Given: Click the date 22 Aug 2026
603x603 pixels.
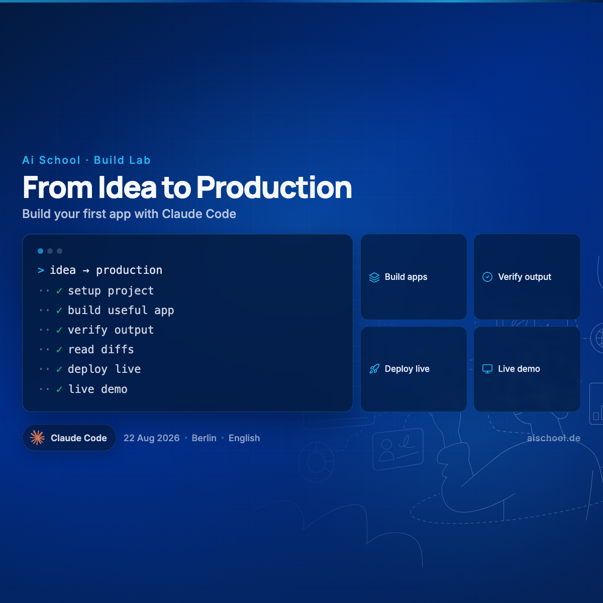Looking at the screenshot, I should coord(152,438).
